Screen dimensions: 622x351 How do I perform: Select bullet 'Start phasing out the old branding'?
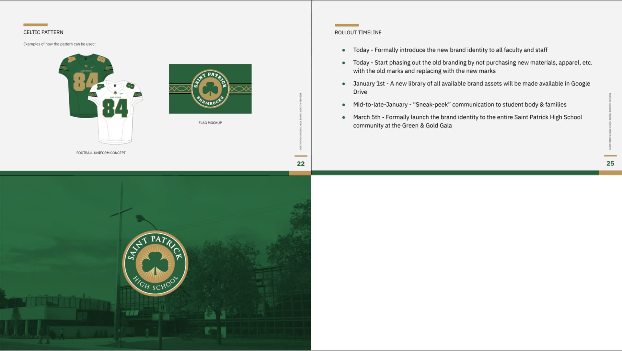(473, 67)
